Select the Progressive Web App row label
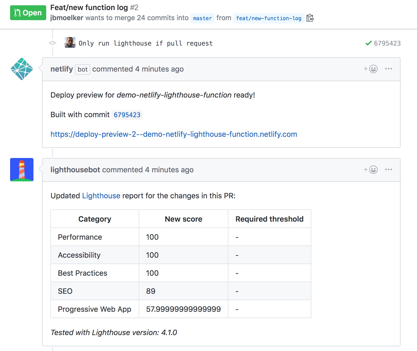The width and height of the screenshot is (417, 351). tap(95, 309)
